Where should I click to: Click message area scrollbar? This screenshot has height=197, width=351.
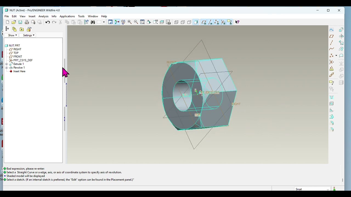[x=342, y=180]
